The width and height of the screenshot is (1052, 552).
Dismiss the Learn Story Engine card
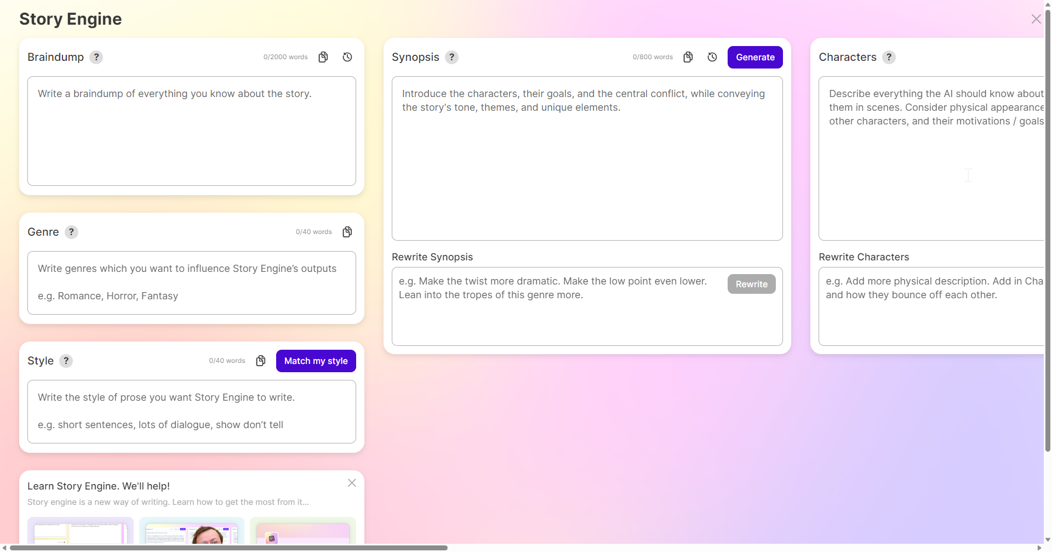pos(352,483)
